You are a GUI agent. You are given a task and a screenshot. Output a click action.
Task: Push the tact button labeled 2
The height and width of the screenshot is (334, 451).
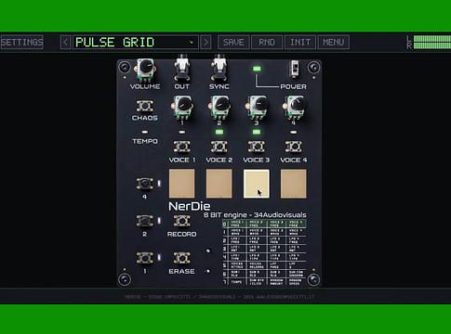point(145,221)
